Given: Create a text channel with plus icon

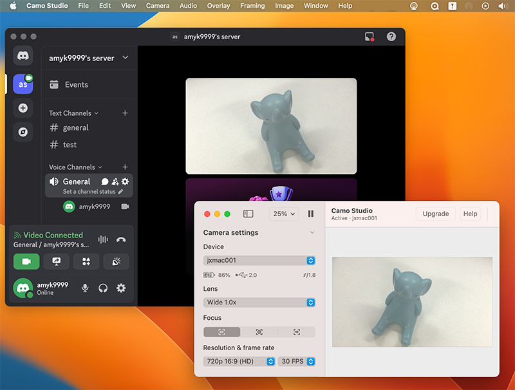Looking at the screenshot, I should click(x=125, y=113).
